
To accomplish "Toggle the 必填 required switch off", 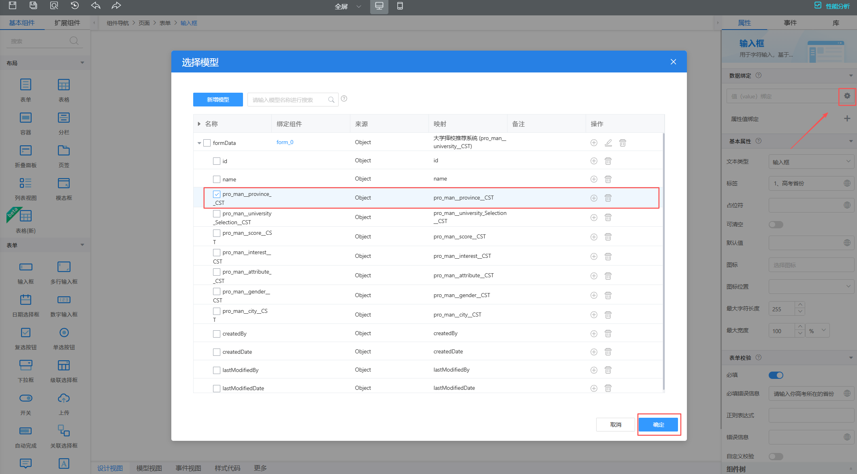I will (x=776, y=375).
